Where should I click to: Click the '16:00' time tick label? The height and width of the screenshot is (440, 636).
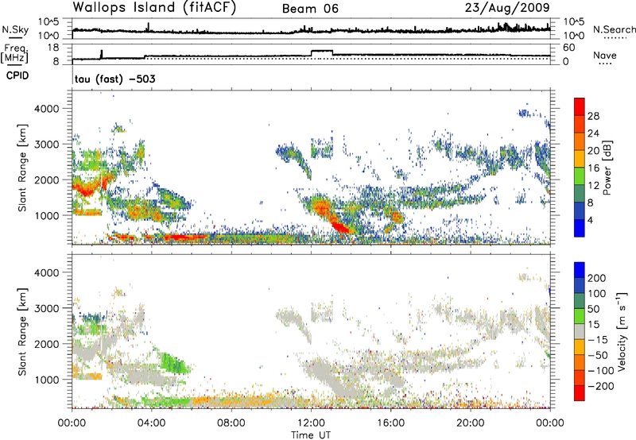tap(390, 423)
